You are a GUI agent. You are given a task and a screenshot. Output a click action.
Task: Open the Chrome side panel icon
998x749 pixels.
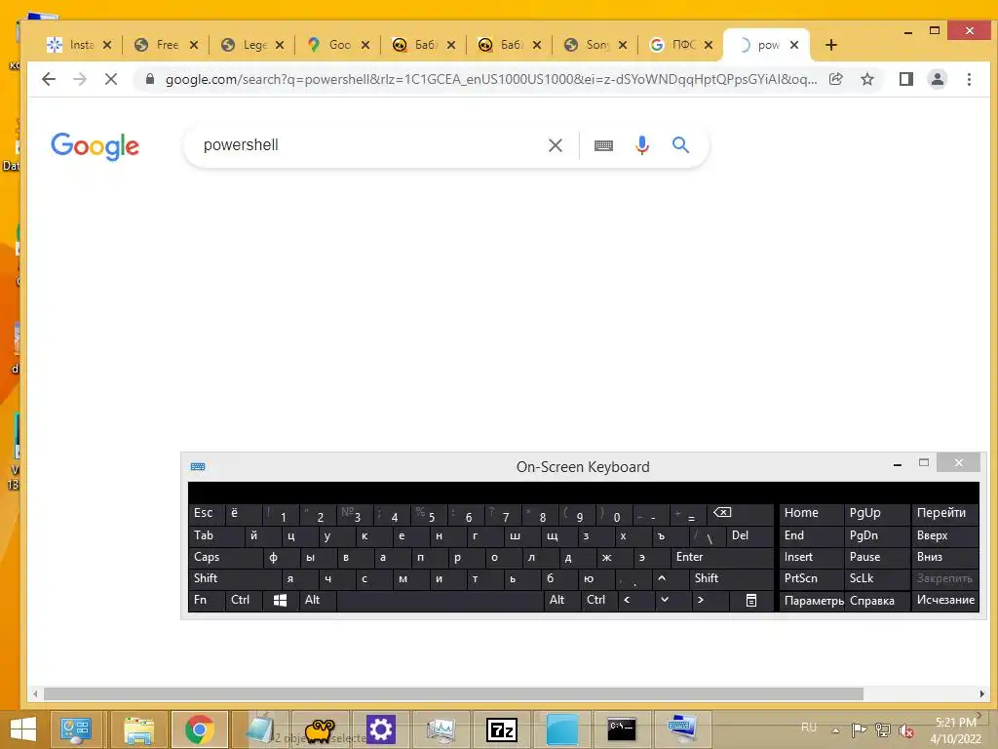905,79
